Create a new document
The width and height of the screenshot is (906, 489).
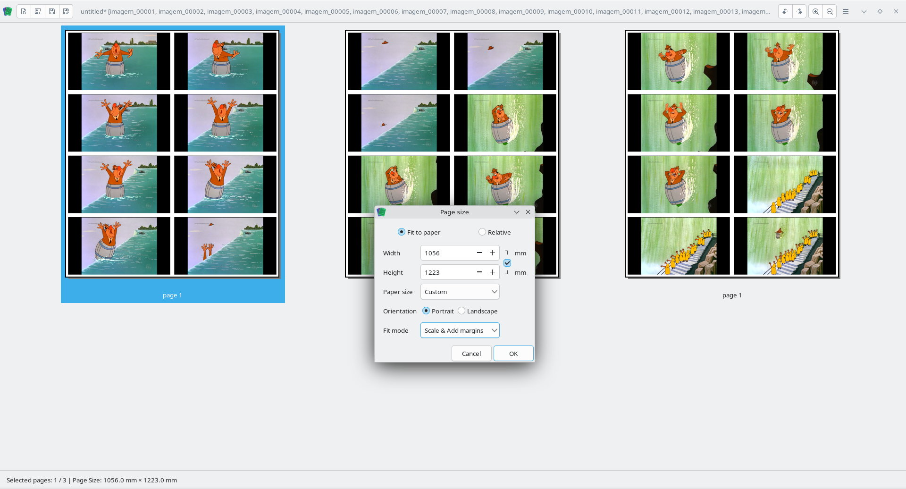point(24,11)
